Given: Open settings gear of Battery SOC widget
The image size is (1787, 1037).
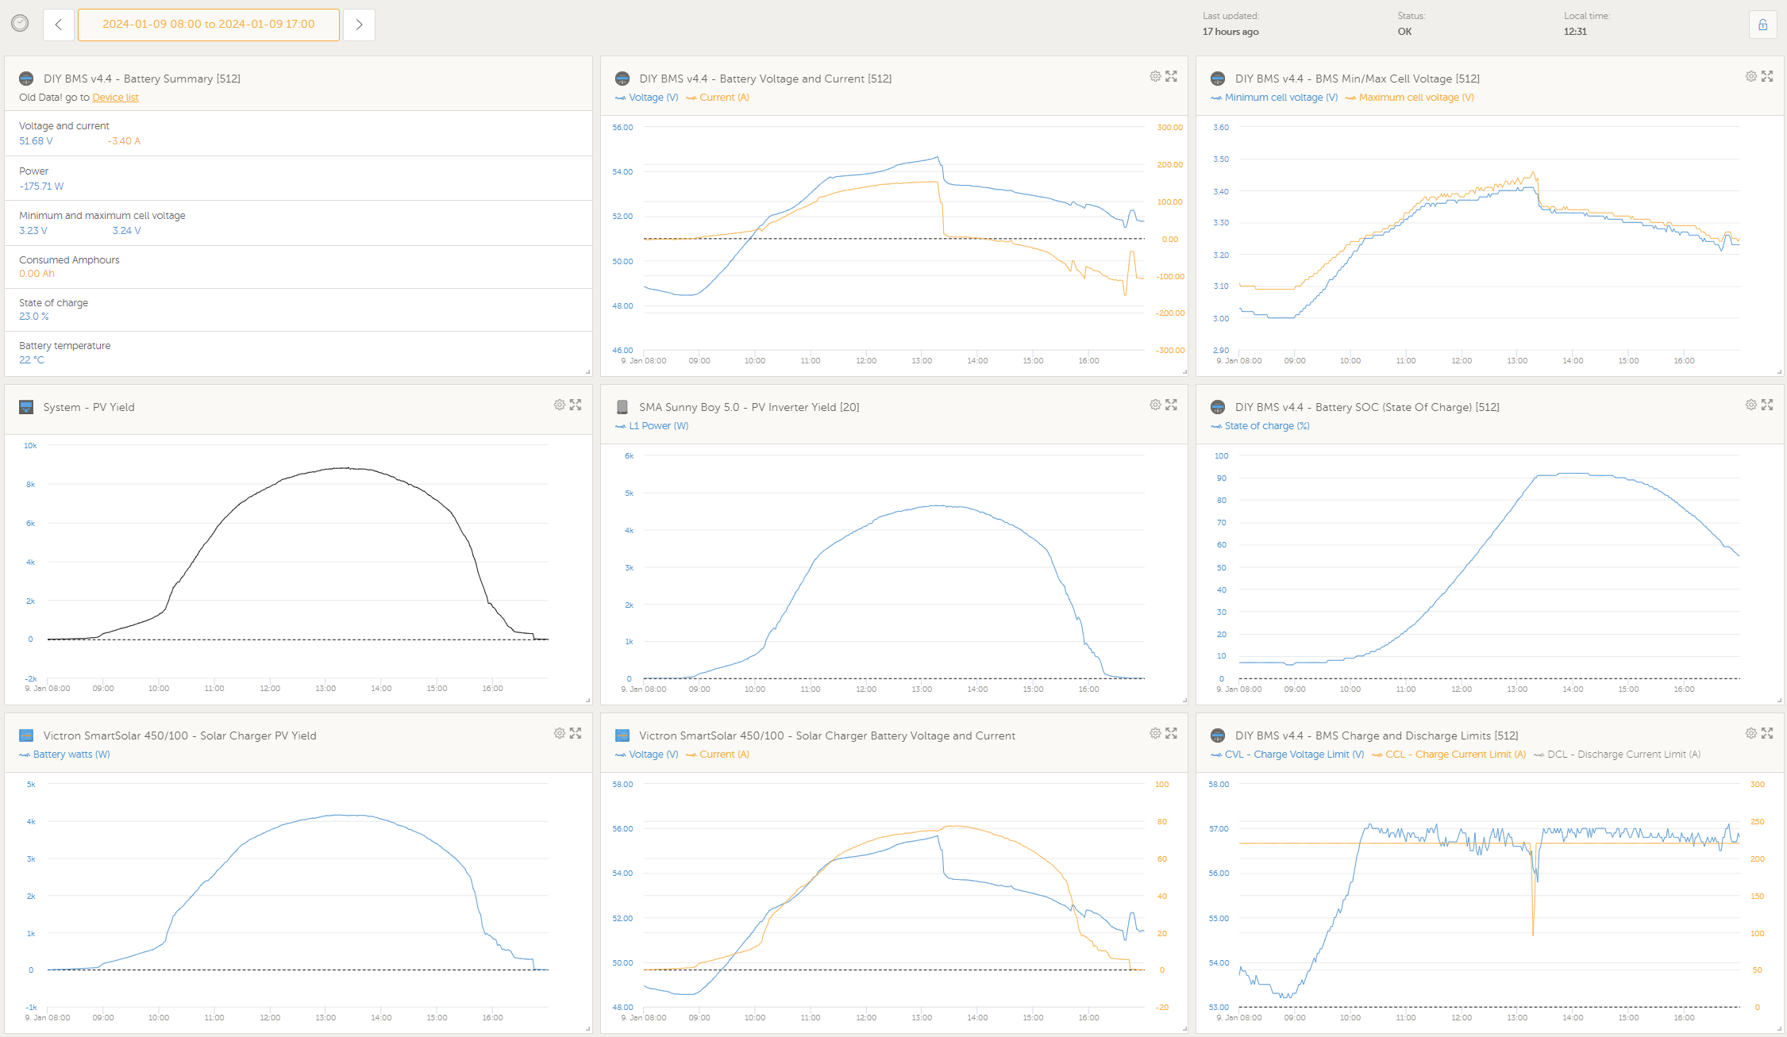Looking at the screenshot, I should (x=1750, y=405).
